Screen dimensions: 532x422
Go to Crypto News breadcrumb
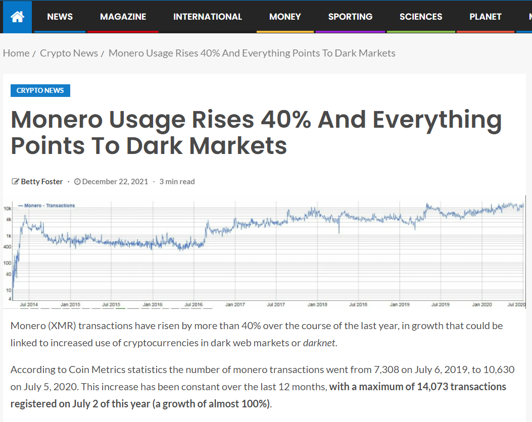(x=69, y=53)
